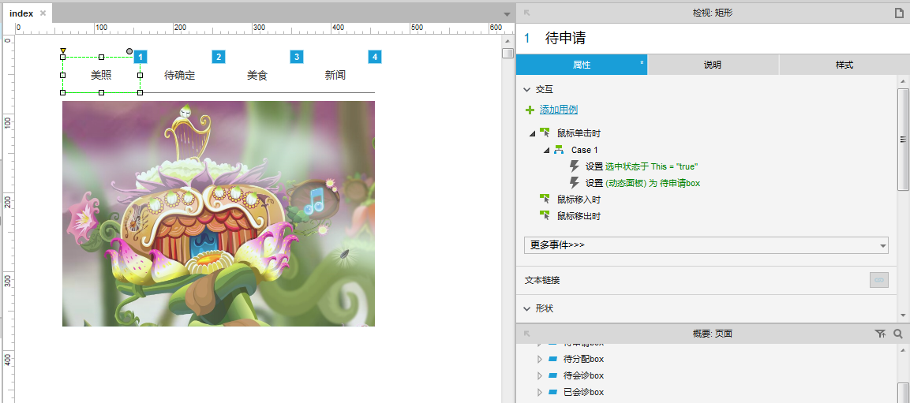Open the page tabs list dropdown arrow
This screenshot has width=910, height=403.
pyautogui.click(x=506, y=13)
